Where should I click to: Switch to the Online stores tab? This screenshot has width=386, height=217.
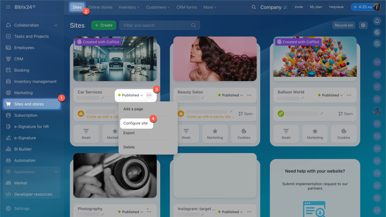click(100, 7)
